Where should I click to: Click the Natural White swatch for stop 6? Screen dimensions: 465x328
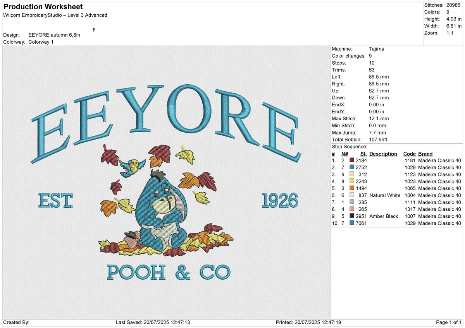coord(352,195)
